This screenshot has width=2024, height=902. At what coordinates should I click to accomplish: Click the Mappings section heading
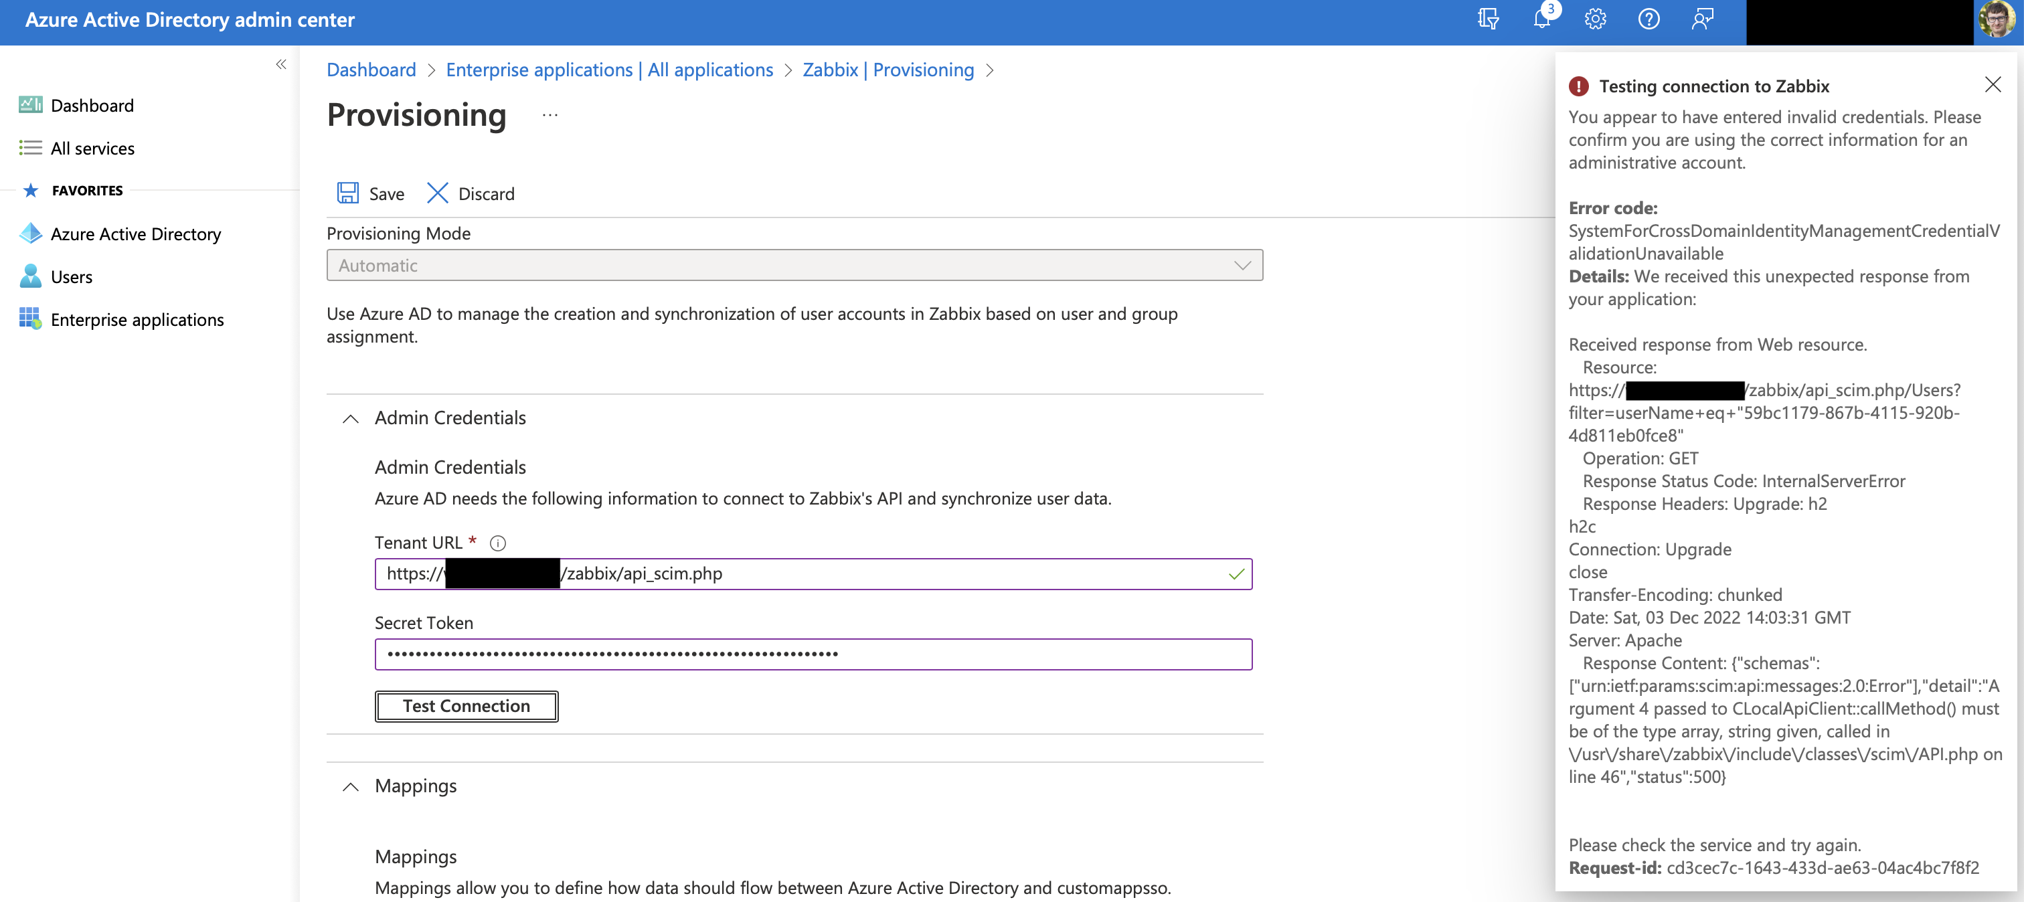pyautogui.click(x=416, y=786)
